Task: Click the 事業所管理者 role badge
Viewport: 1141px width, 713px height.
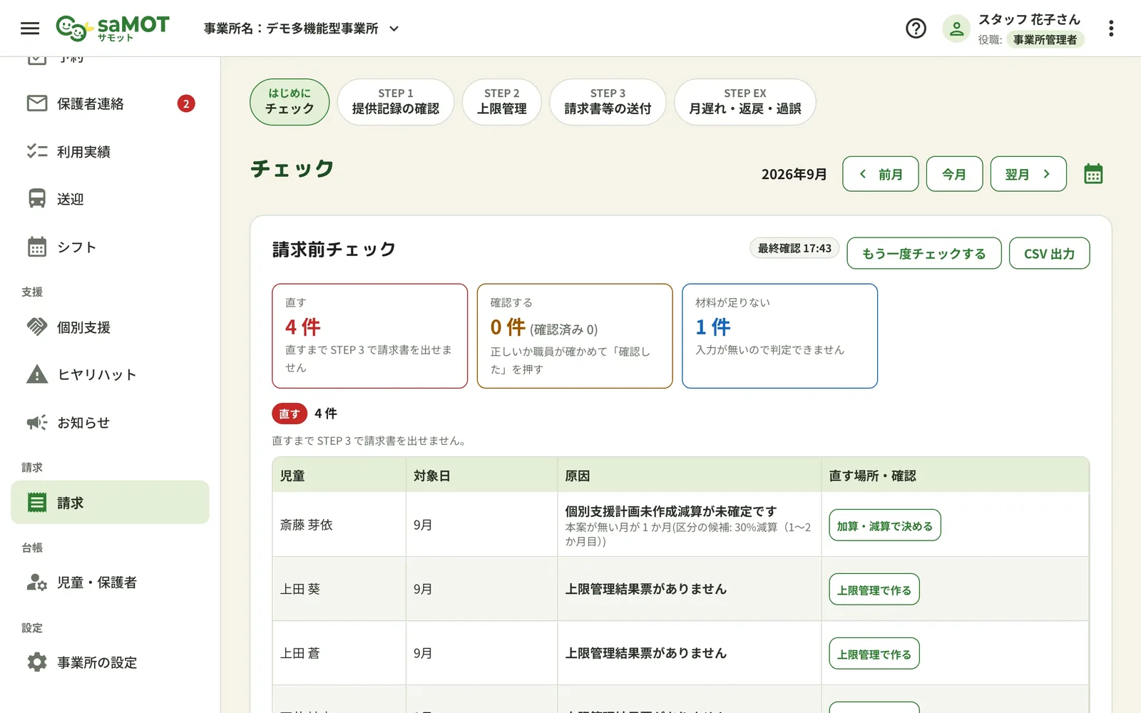Action: 1045,39
